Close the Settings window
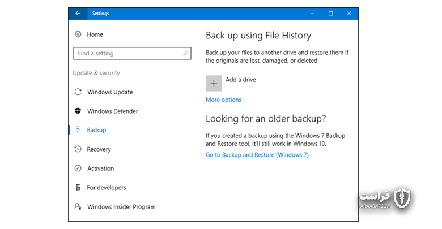 pyautogui.click(x=349, y=14)
